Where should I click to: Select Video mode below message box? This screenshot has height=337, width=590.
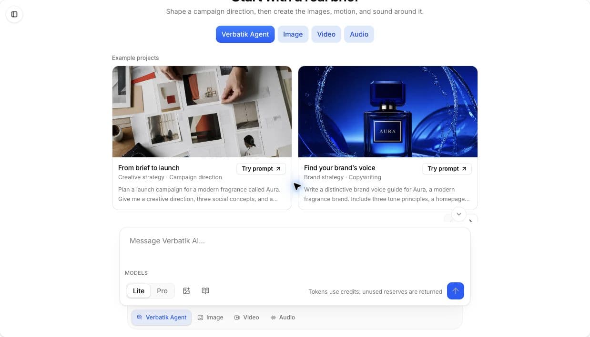tap(246, 318)
